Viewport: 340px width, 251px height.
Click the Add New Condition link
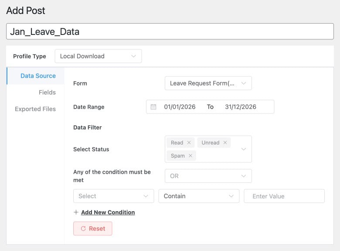click(x=108, y=212)
